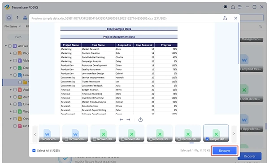Switch to the Path tab

pos(18,37)
